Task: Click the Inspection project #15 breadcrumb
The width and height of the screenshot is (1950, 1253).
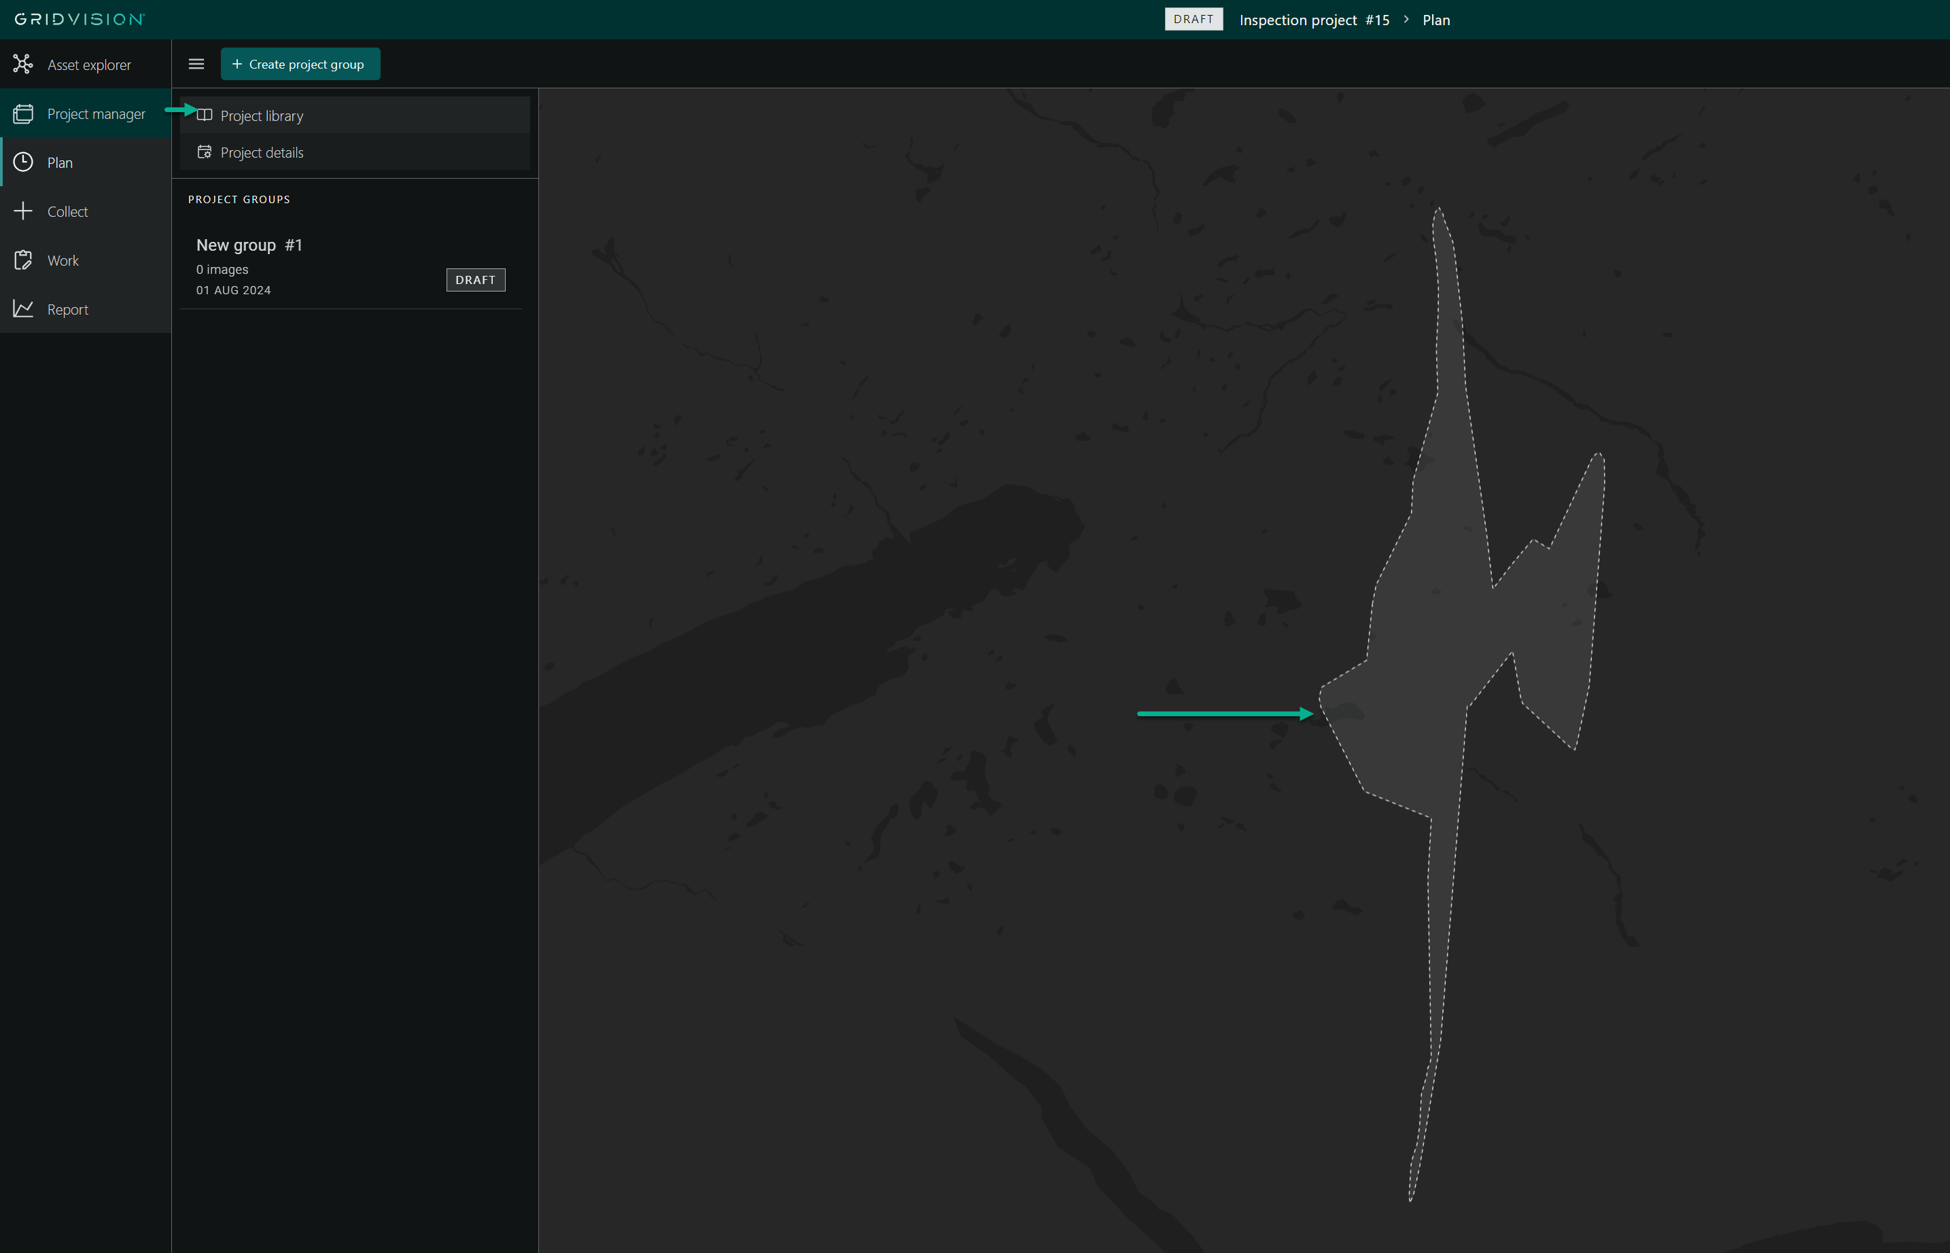Action: tap(1314, 20)
